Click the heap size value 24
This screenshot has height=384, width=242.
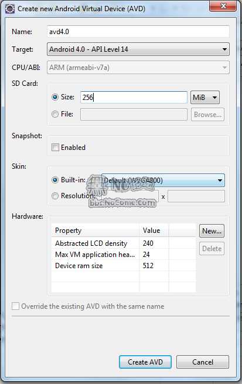tap(146, 255)
